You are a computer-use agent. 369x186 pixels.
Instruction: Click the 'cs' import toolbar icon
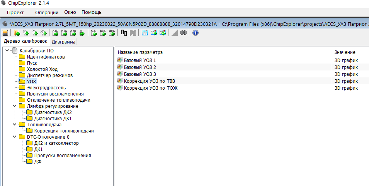[x=94, y=33]
